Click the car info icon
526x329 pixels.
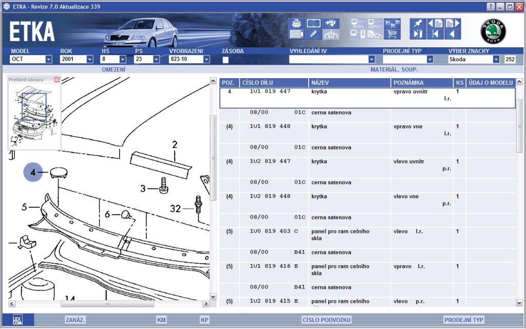tap(331, 34)
